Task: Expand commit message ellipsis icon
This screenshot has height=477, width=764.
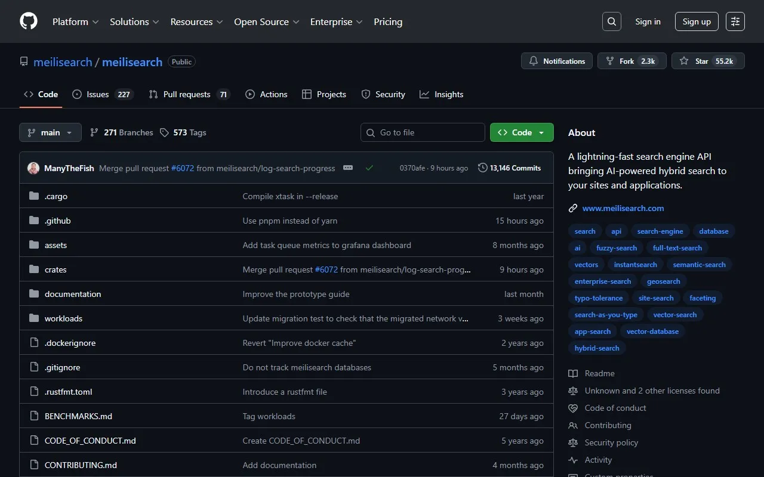Action: pos(348,168)
